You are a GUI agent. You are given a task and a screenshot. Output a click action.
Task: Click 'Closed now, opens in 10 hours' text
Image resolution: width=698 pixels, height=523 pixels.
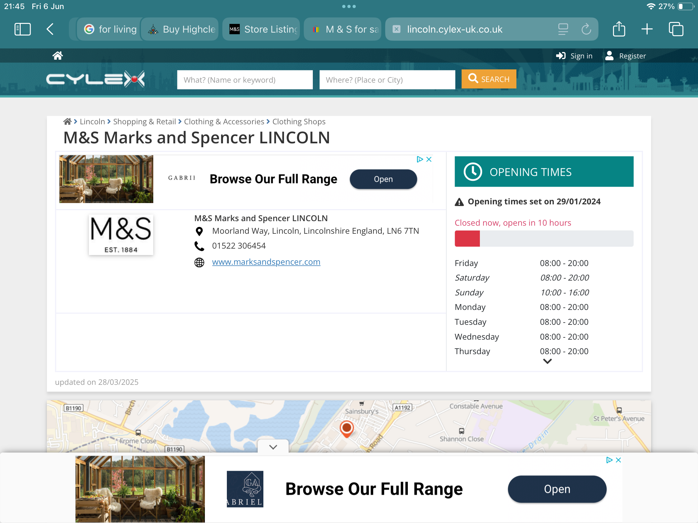tap(513, 223)
